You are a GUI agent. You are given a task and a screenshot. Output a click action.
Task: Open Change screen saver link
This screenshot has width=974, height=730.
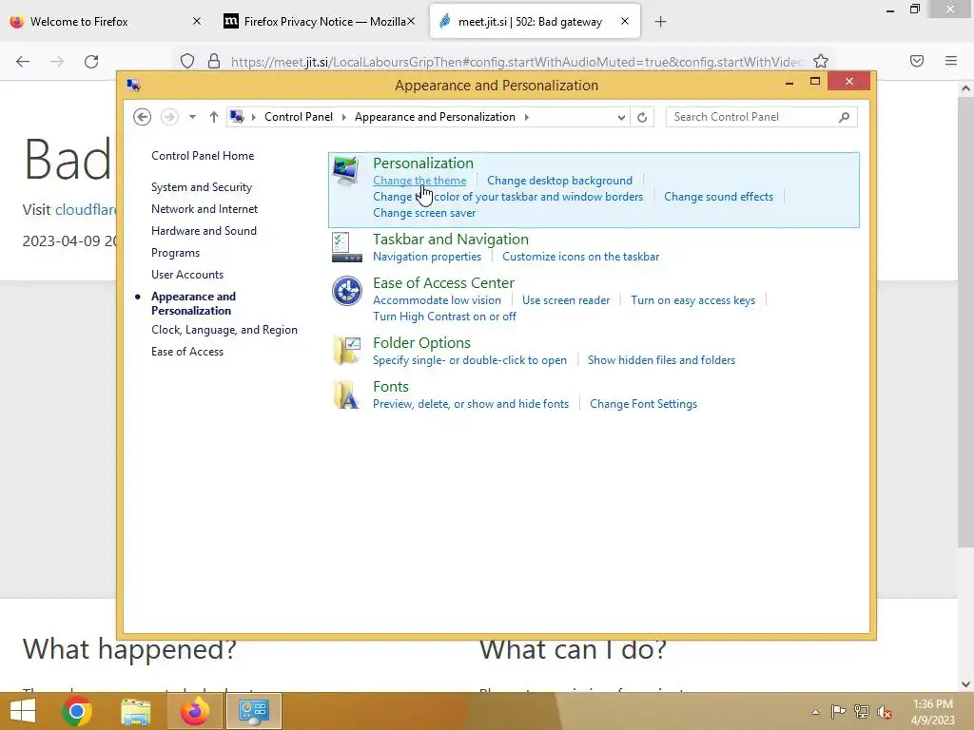tap(424, 212)
